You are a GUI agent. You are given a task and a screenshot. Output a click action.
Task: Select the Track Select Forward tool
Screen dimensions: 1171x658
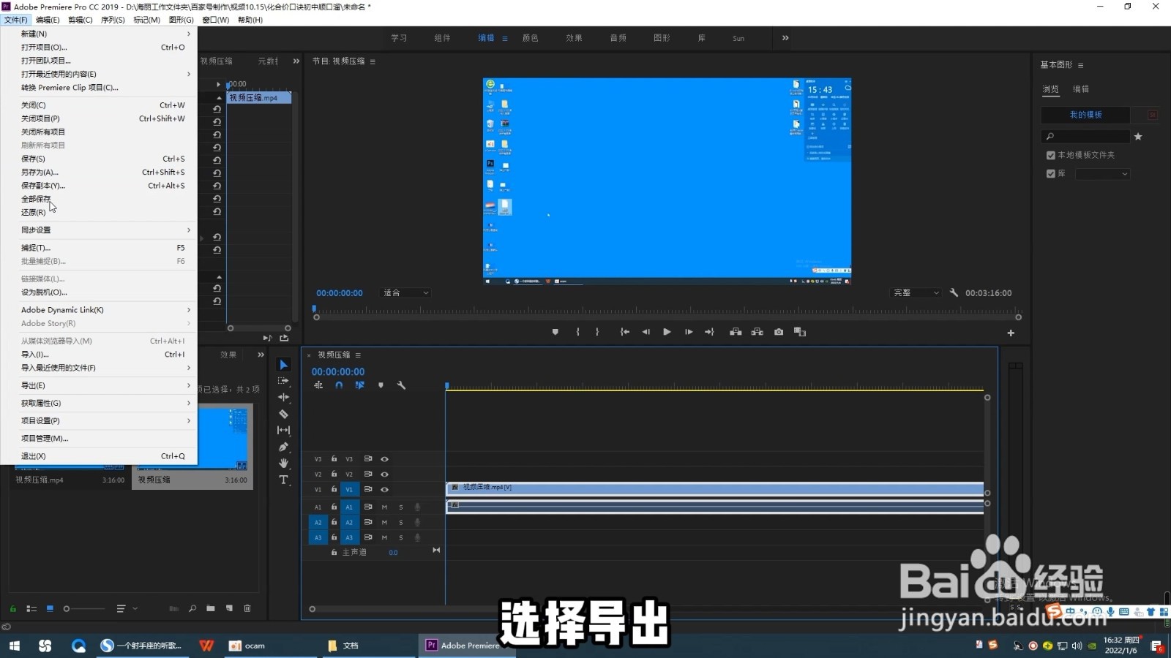283,381
